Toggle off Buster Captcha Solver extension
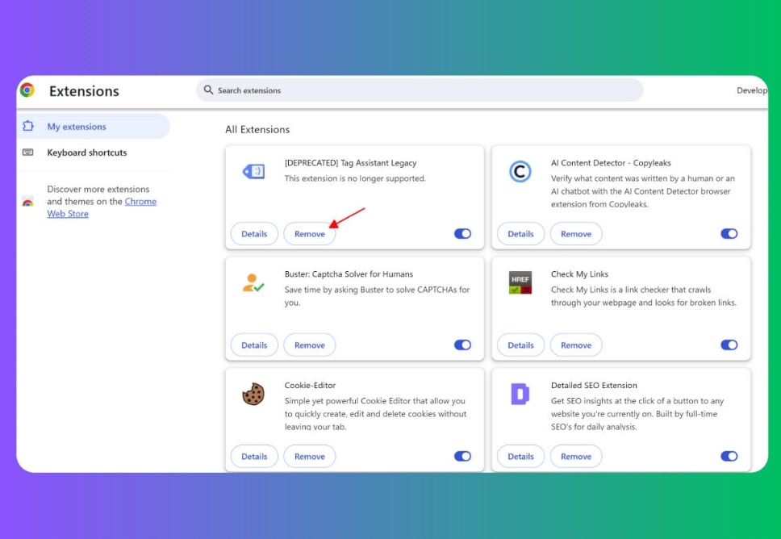The height and width of the screenshot is (539, 781). pos(462,345)
